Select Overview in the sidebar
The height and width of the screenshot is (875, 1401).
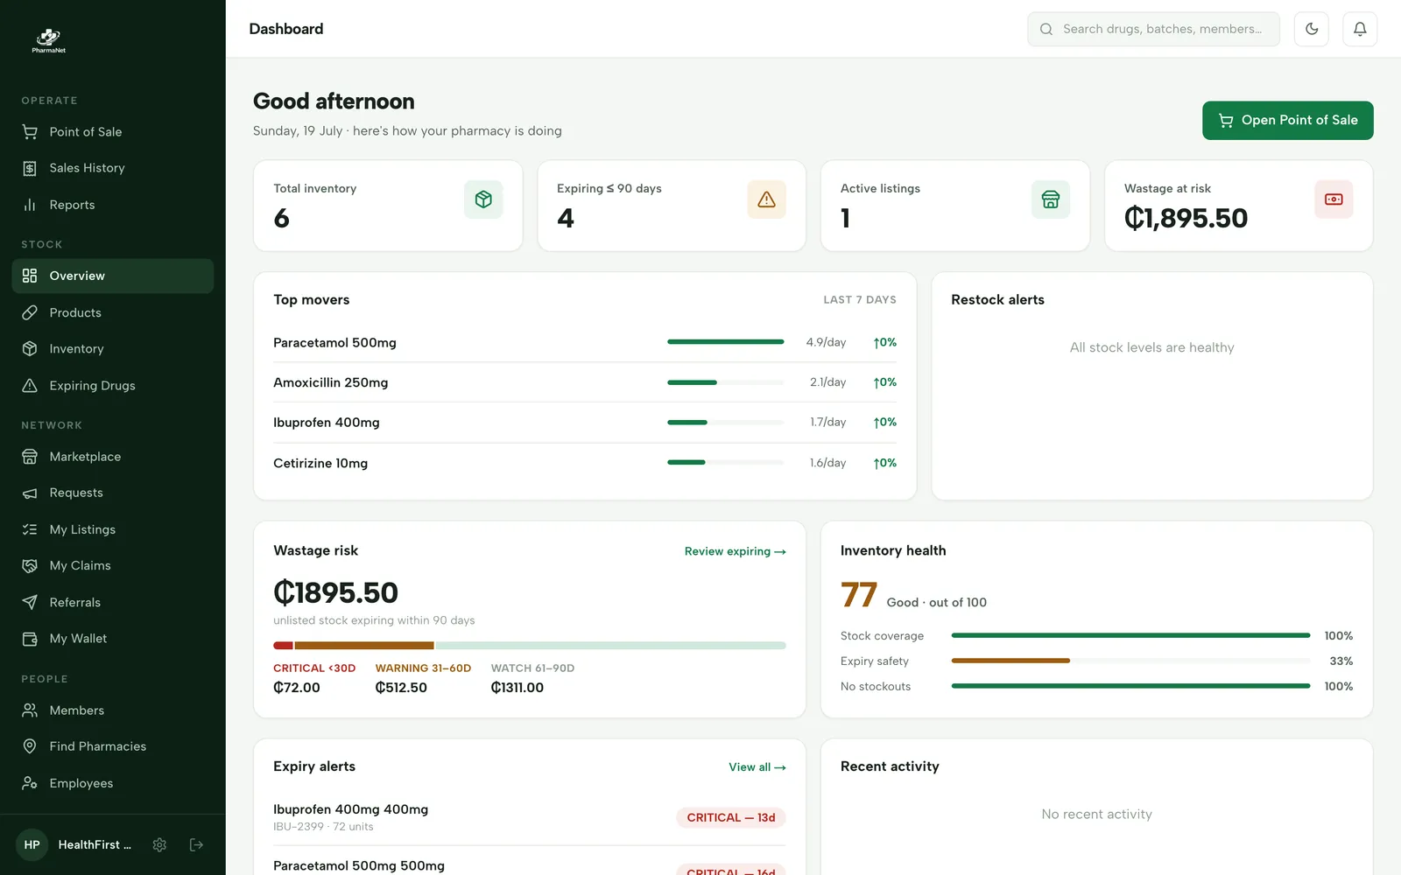tap(113, 276)
